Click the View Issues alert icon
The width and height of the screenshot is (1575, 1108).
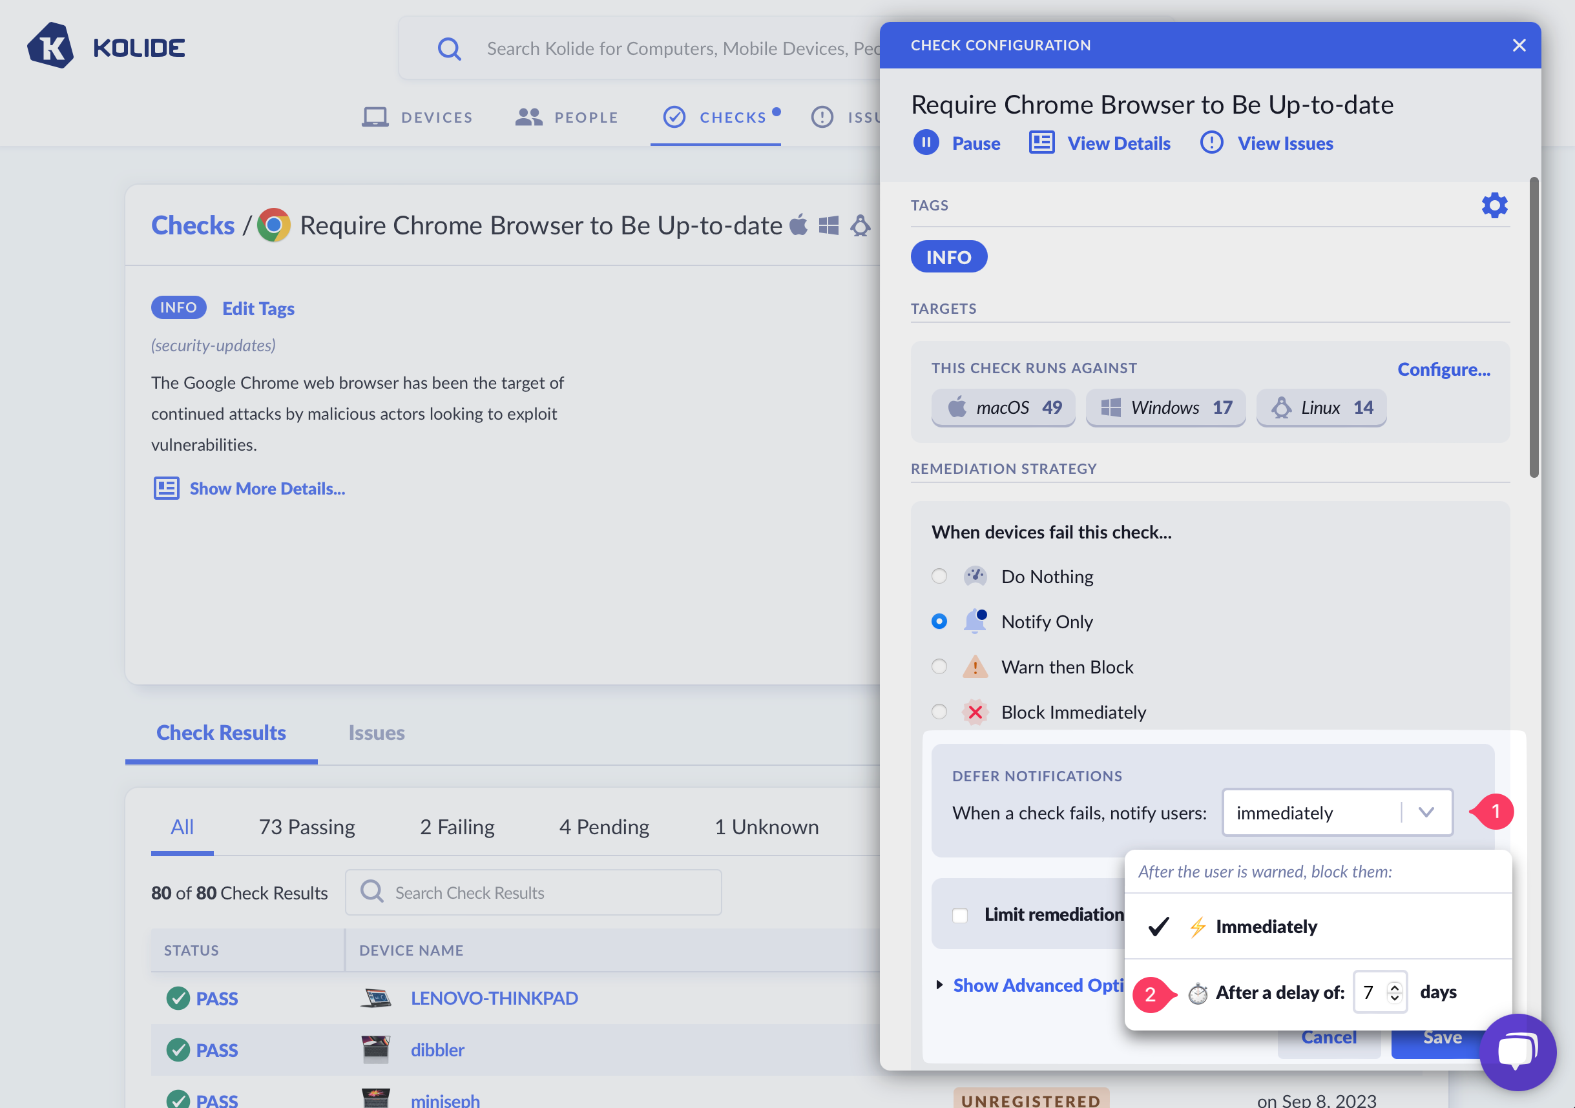[1211, 143]
